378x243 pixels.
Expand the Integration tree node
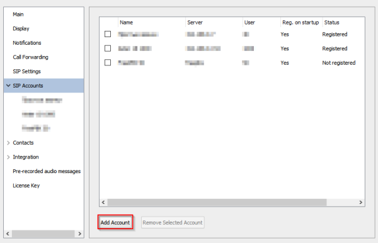coord(8,157)
